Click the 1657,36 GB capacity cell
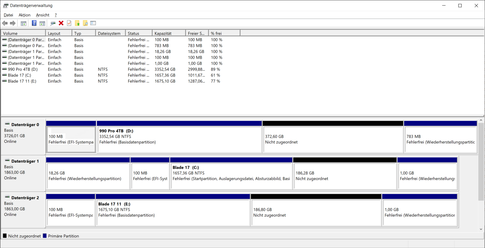 coord(165,75)
